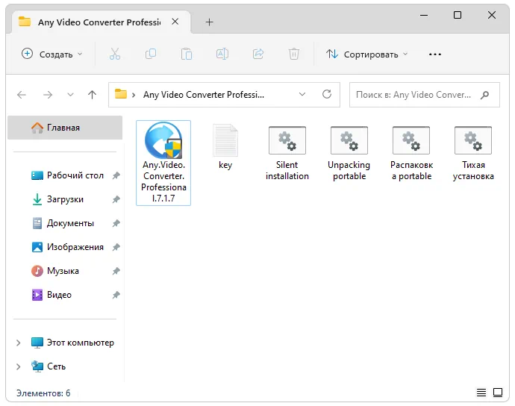
Task: Go forward with the right arrow
Action: click(x=48, y=95)
